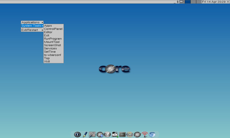This screenshot has width=230, height=138.
Task: Select RunProgram from the submenu
Action: (53, 38)
